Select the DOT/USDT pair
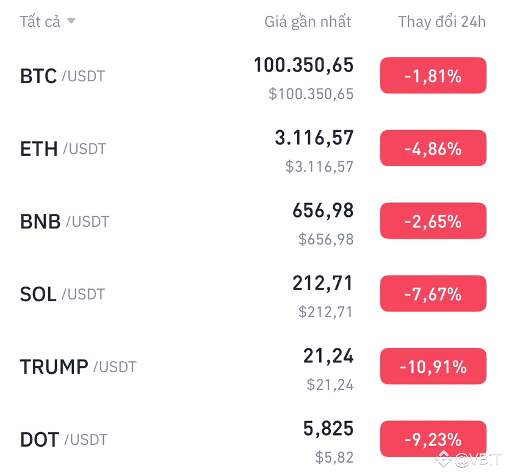506x473 pixels. point(62,439)
